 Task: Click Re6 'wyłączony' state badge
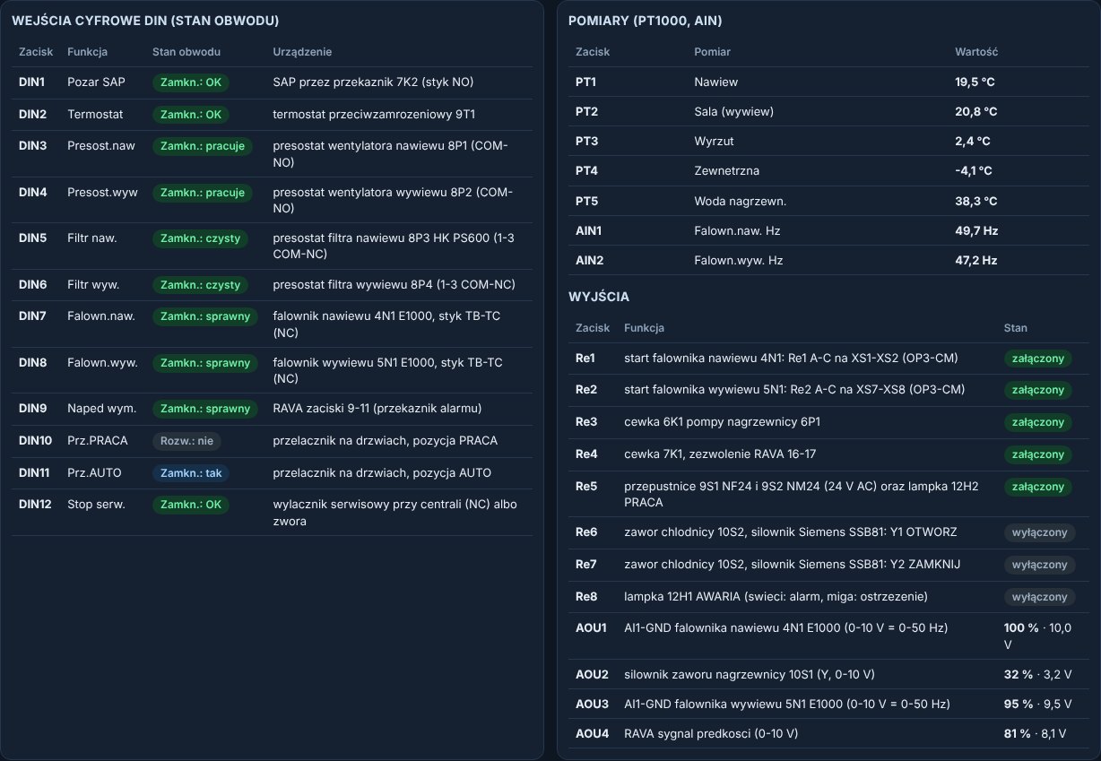(x=1039, y=532)
